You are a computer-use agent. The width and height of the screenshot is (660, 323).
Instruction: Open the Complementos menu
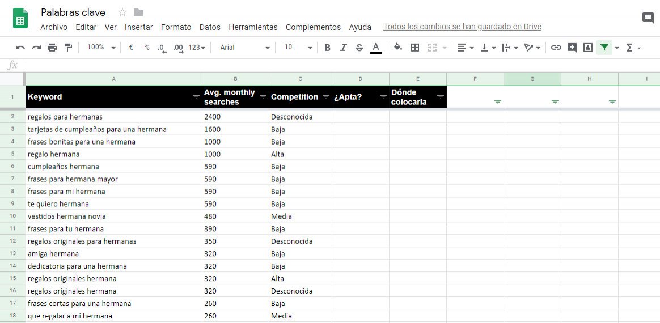click(x=313, y=27)
